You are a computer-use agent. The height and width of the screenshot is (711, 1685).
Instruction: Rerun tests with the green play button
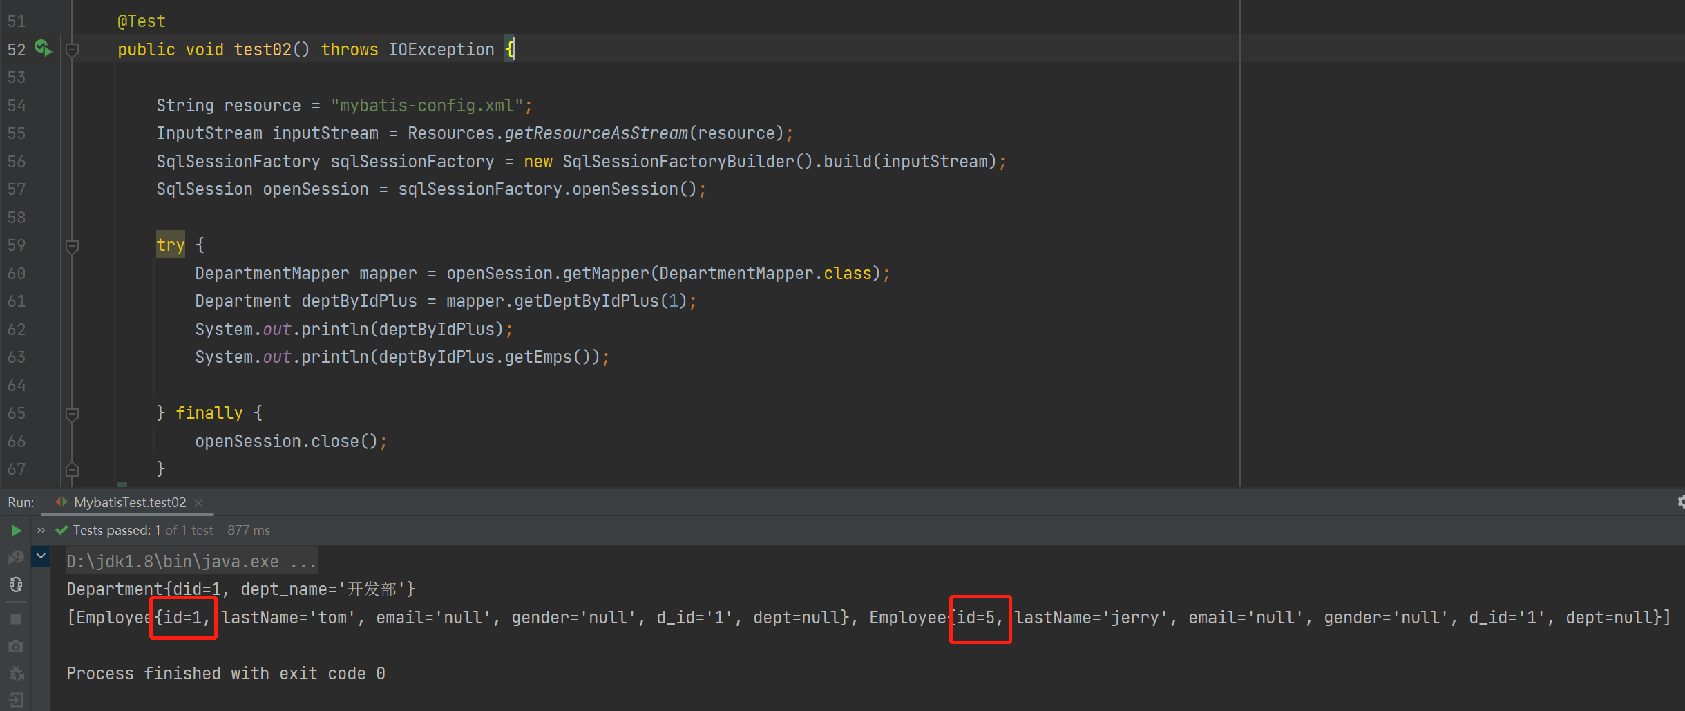pos(16,531)
